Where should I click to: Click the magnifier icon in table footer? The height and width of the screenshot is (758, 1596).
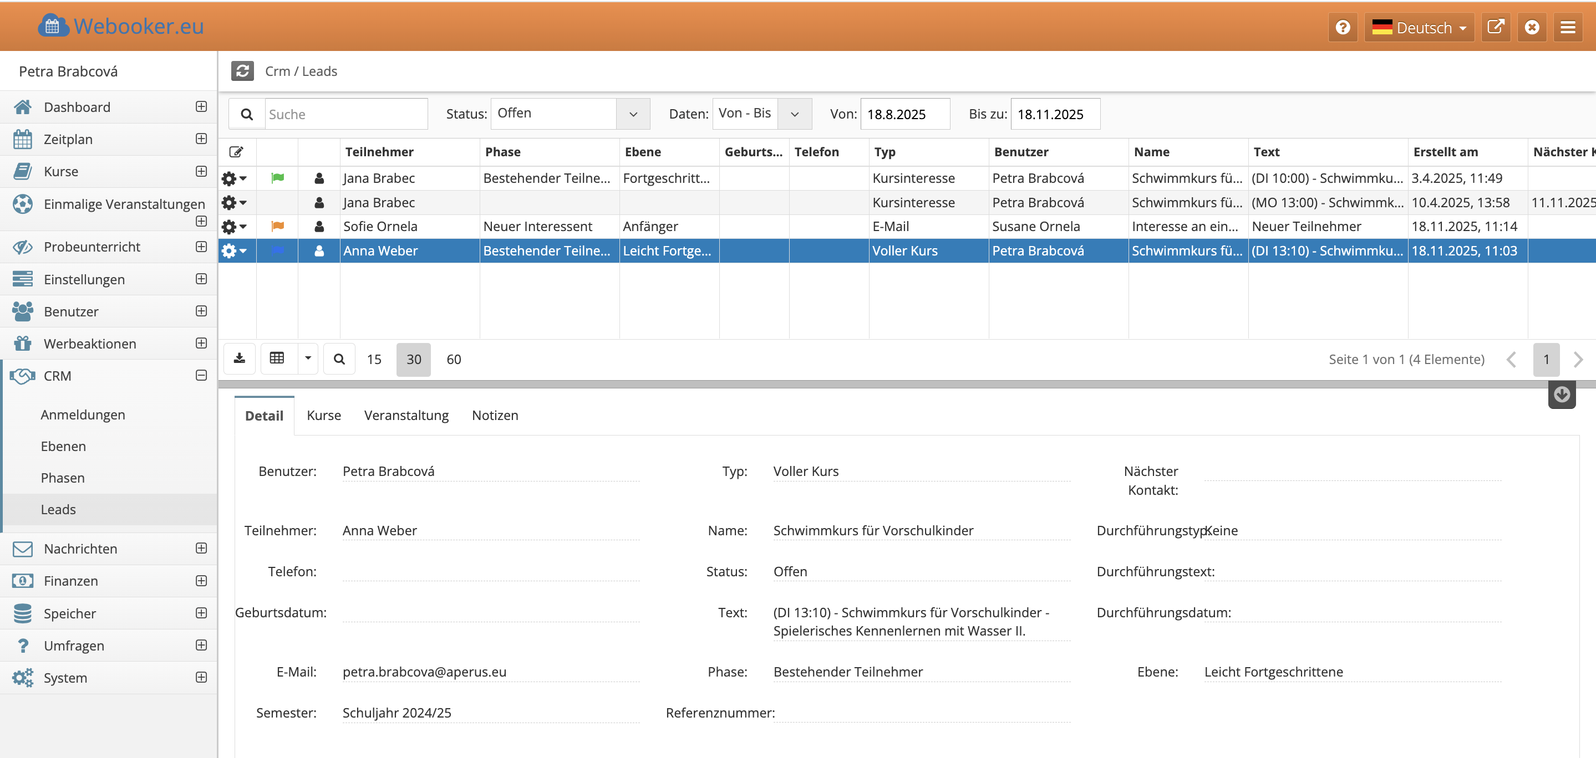pos(339,359)
